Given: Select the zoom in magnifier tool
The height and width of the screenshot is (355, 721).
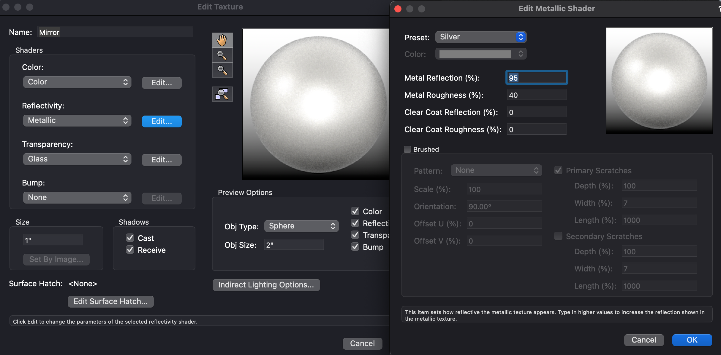Looking at the screenshot, I should (x=222, y=55).
